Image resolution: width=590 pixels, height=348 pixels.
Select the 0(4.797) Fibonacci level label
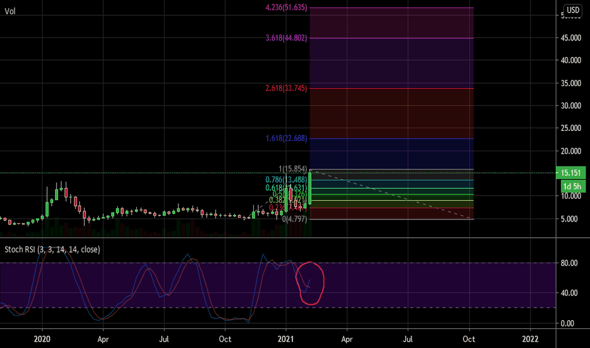tap(294, 219)
